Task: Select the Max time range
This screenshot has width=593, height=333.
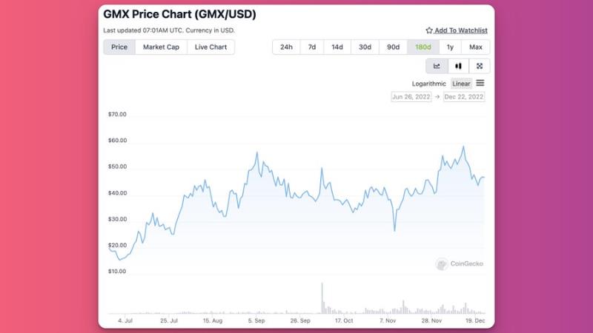Action: tap(476, 47)
